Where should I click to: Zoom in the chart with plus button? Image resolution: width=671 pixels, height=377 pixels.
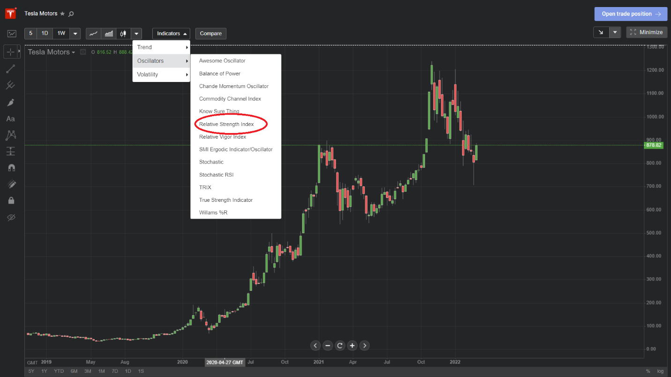coord(352,346)
